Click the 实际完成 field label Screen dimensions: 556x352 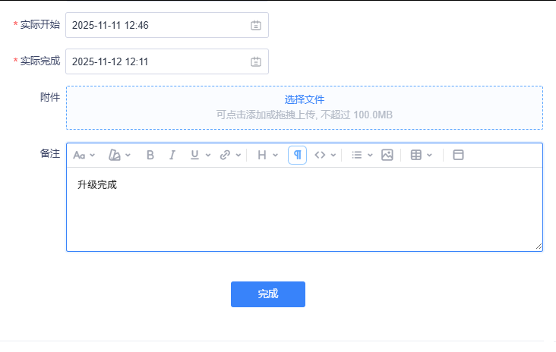pyautogui.click(x=40, y=61)
